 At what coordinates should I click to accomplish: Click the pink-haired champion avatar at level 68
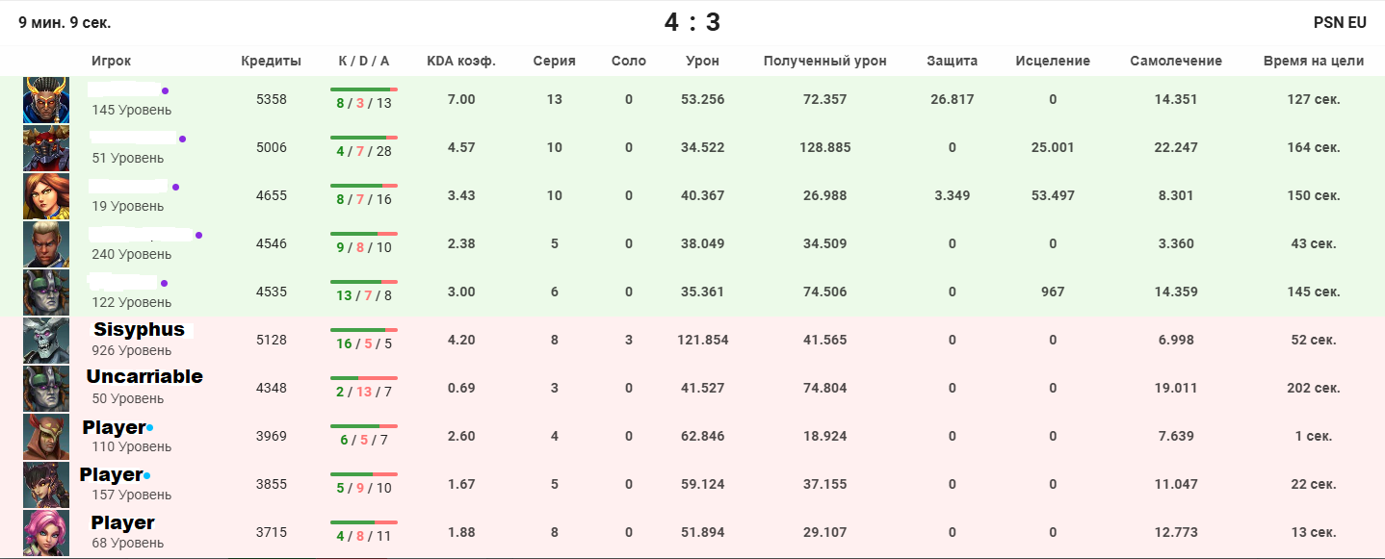46,533
